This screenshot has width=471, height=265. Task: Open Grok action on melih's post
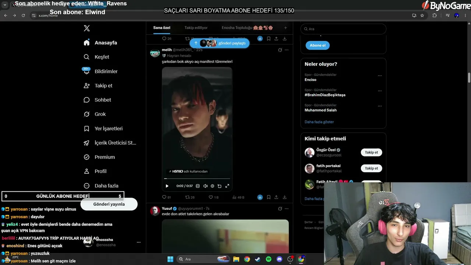click(x=280, y=50)
